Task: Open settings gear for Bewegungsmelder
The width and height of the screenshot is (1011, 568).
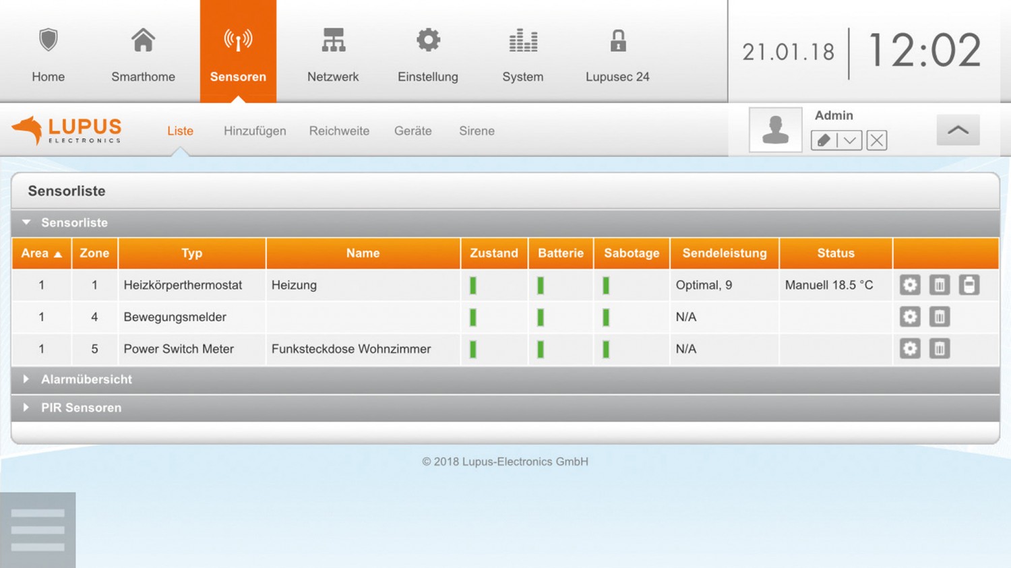Action: (910, 317)
